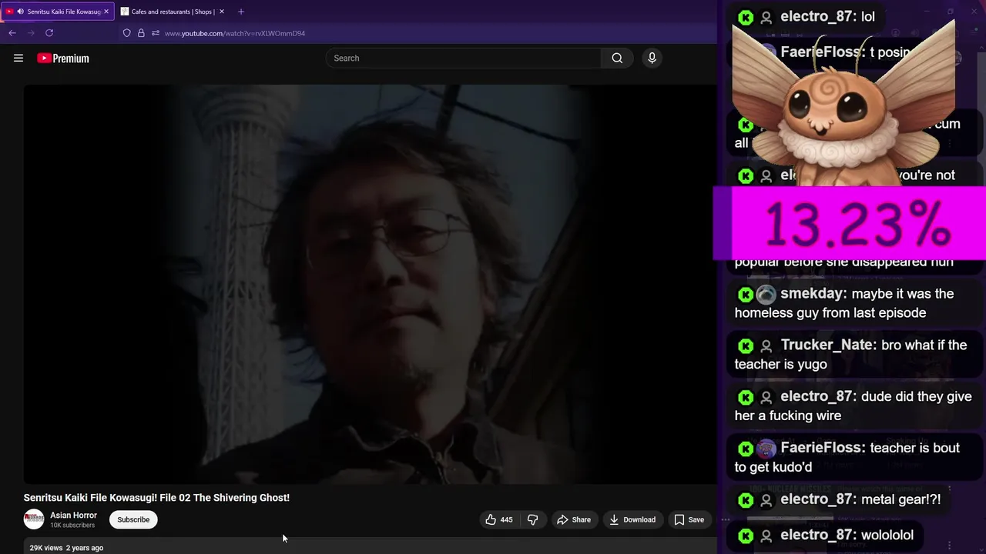Open the Share dialog
The image size is (986, 554).
pos(573,519)
